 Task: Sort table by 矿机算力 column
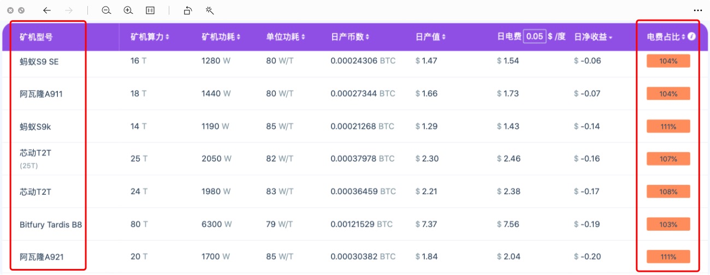[150, 37]
